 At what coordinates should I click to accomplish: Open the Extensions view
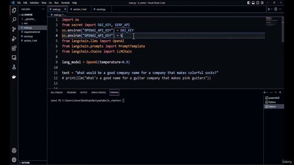pyautogui.click(x=14, y=48)
